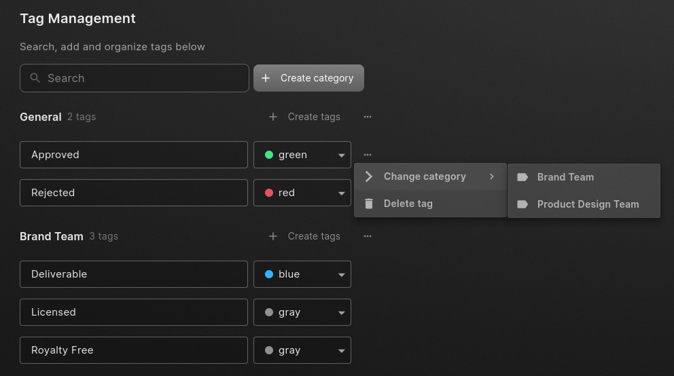Click plus icon beside General Create tags
Viewport: 674px width, 376px height.
273,117
